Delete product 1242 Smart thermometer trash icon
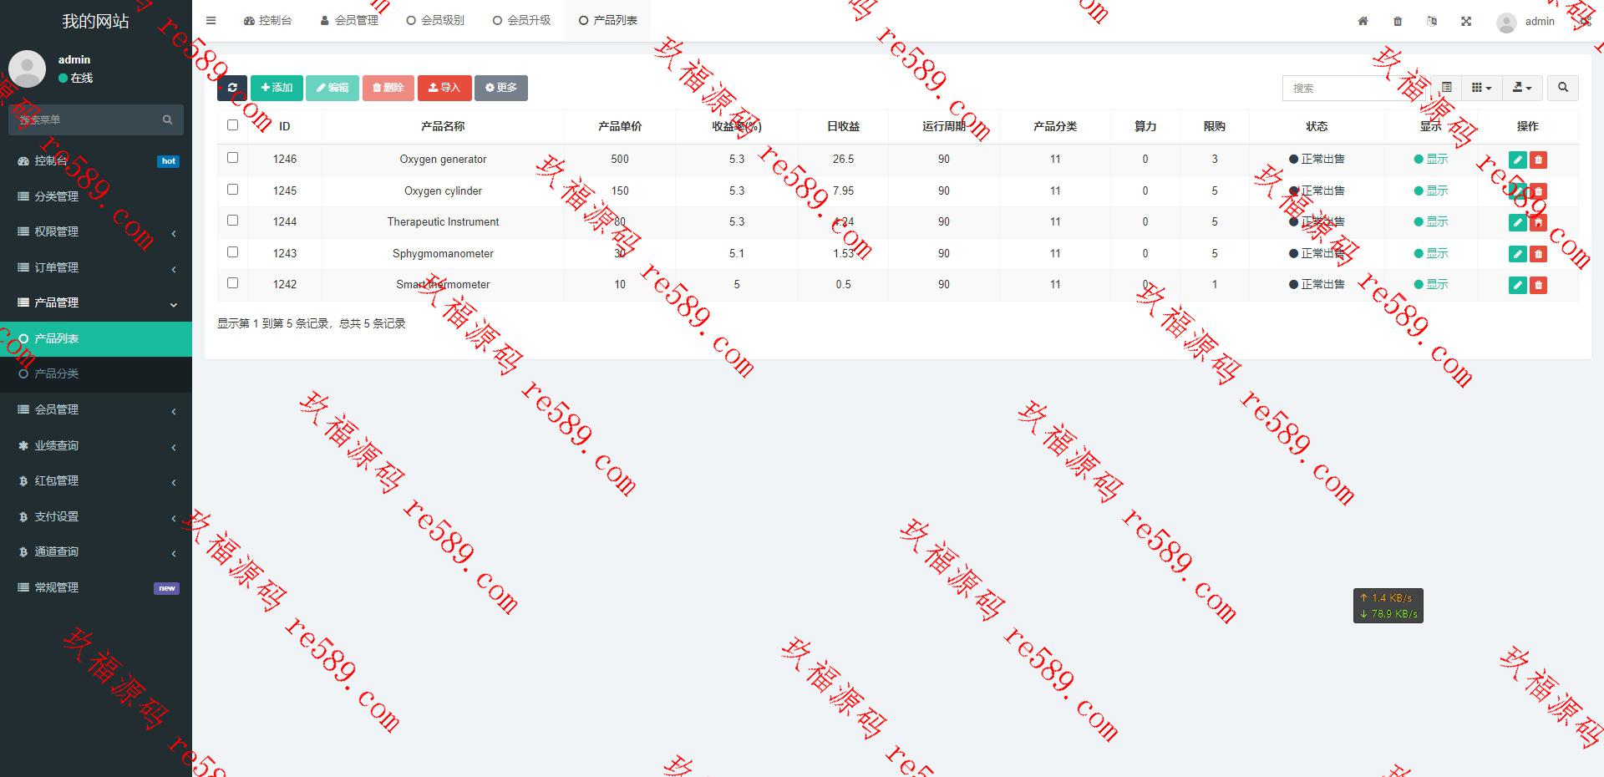 pos(1538,285)
